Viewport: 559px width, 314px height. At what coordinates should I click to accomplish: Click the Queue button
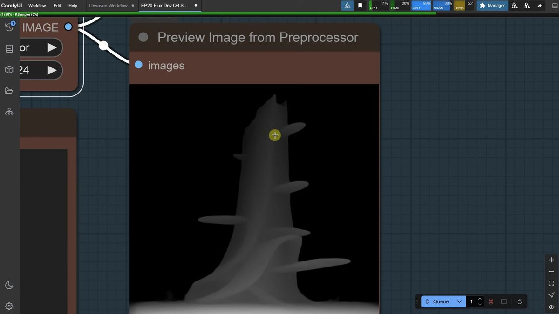point(437,301)
